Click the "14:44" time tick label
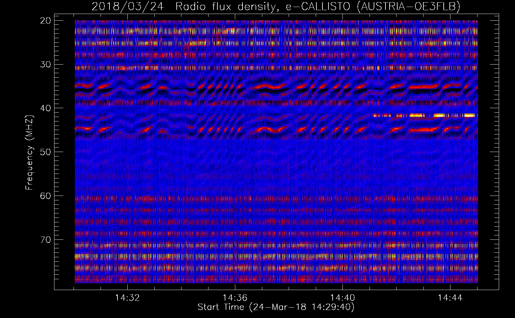The image size is (515, 318). 450,298
